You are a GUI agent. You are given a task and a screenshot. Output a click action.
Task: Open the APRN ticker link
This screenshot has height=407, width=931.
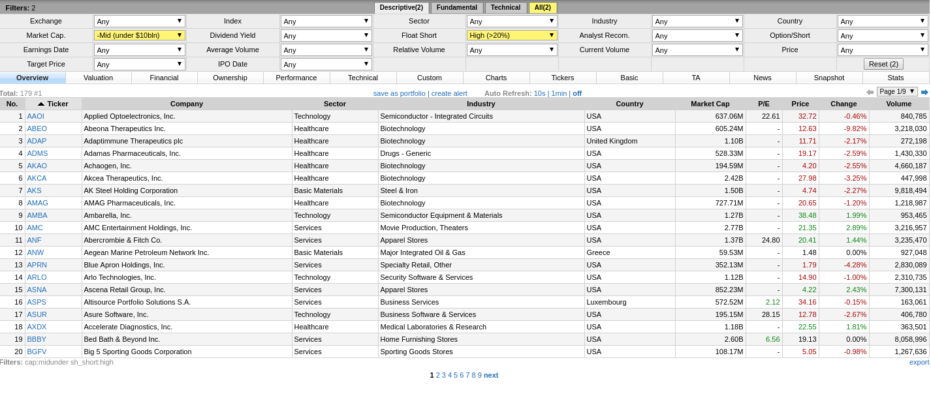(37, 265)
